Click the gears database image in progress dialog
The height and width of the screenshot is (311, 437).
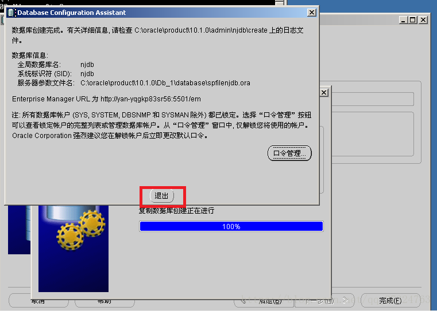coord(74,249)
